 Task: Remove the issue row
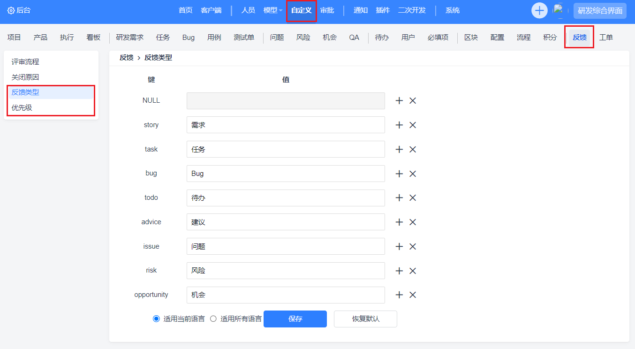point(413,247)
